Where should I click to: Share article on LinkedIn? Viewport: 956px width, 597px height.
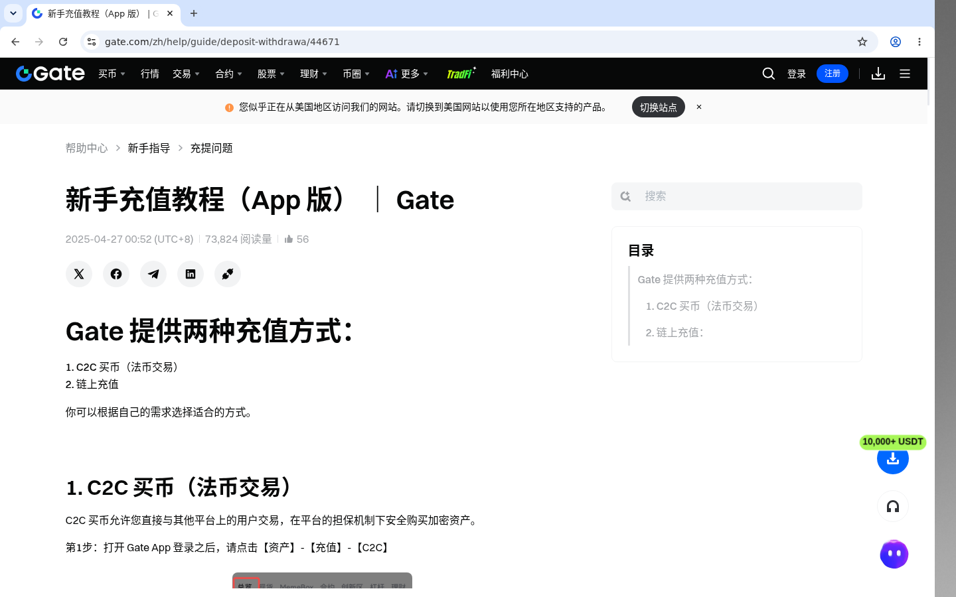[191, 274]
